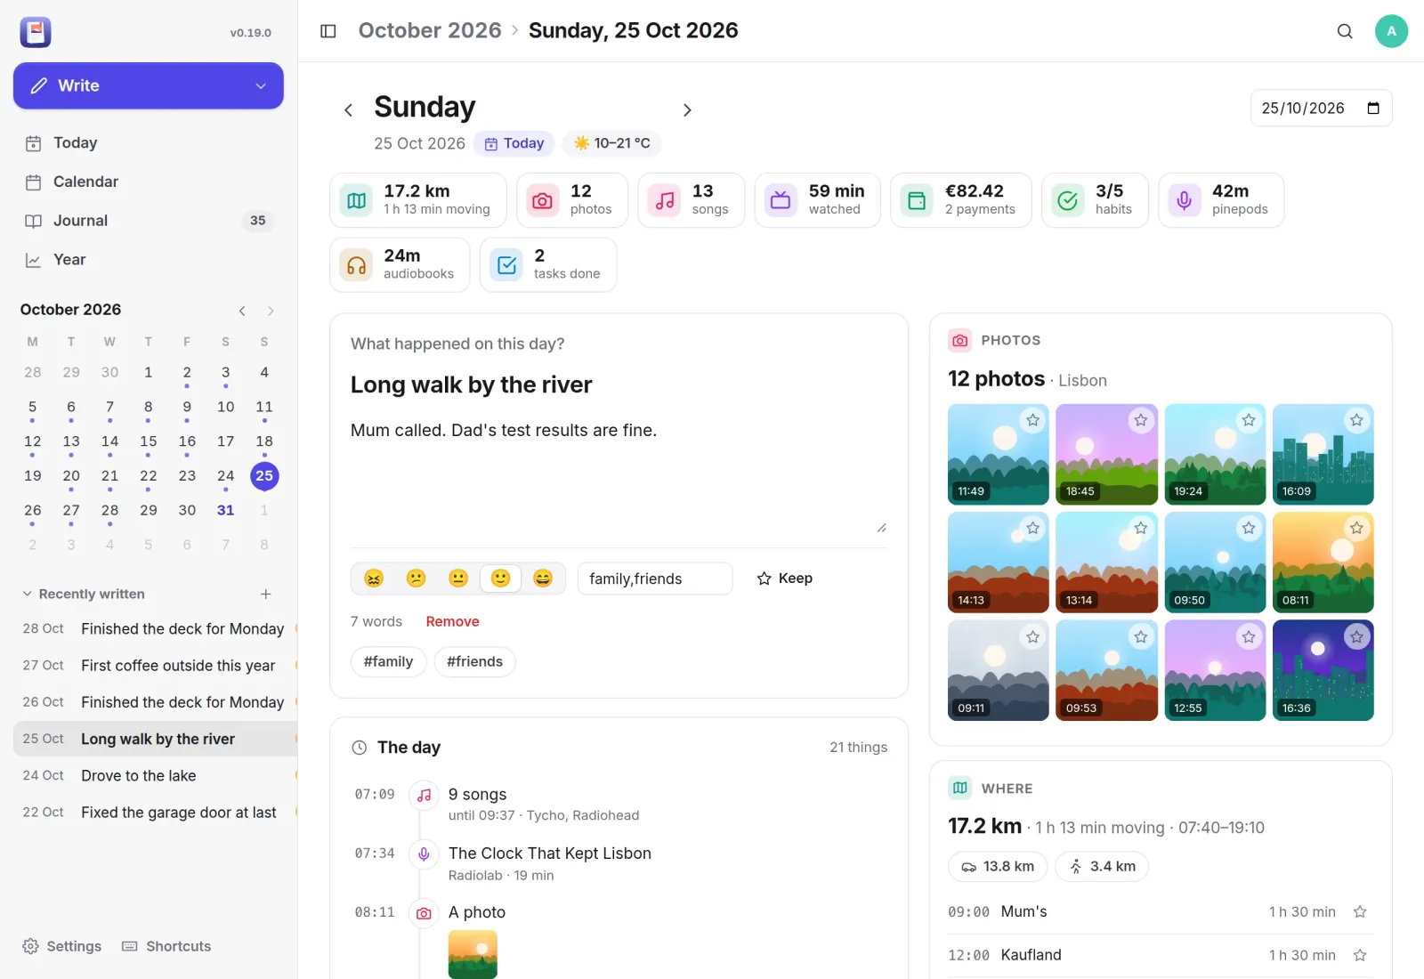Image resolution: width=1424 pixels, height=979 pixels.
Task: Toggle the Keep star button
Action: pyautogui.click(x=784, y=578)
